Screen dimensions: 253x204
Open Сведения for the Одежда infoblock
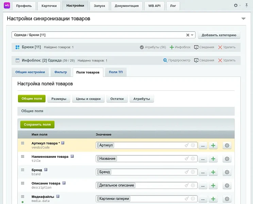(204, 60)
